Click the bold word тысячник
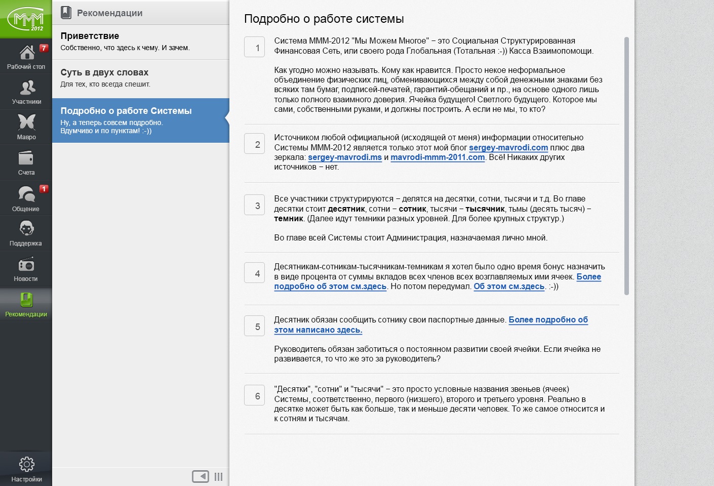The width and height of the screenshot is (714, 486). [485, 209]
